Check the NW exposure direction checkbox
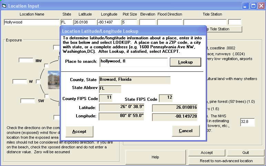 tap(47, 66)
